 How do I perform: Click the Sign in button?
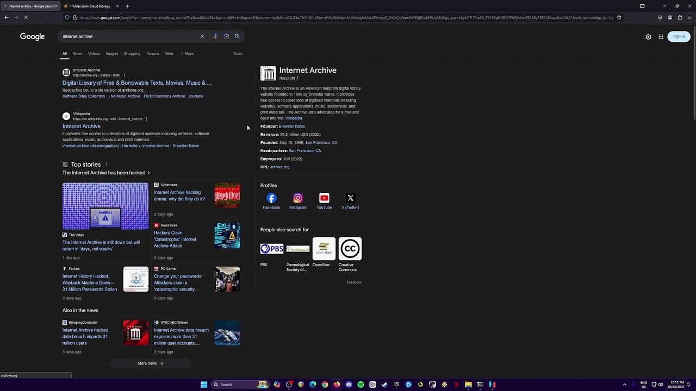point(679,36)
